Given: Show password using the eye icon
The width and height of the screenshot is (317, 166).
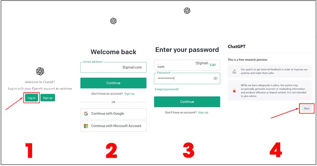Looking at the screenshot, I should (216, 78).
